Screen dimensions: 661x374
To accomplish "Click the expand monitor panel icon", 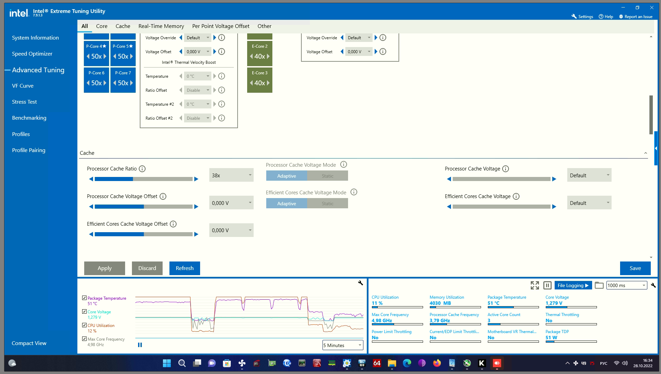I will pyautogui.click(x=535, y=285).
